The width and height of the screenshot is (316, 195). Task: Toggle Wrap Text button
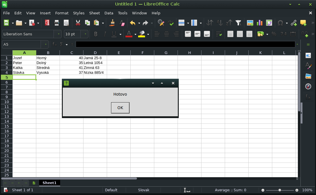(219, 34)
